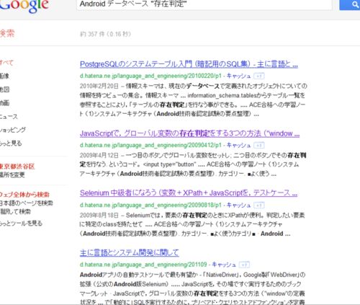
Task: Click the result count text 約 357 件
Action: click(92, 34)
